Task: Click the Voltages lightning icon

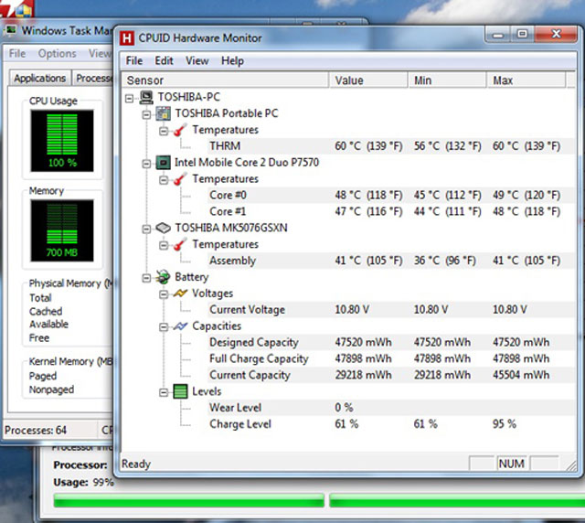Action: (180, 294)
